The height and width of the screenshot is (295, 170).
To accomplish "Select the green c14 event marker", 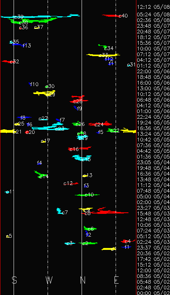I will tap(40, 174).
